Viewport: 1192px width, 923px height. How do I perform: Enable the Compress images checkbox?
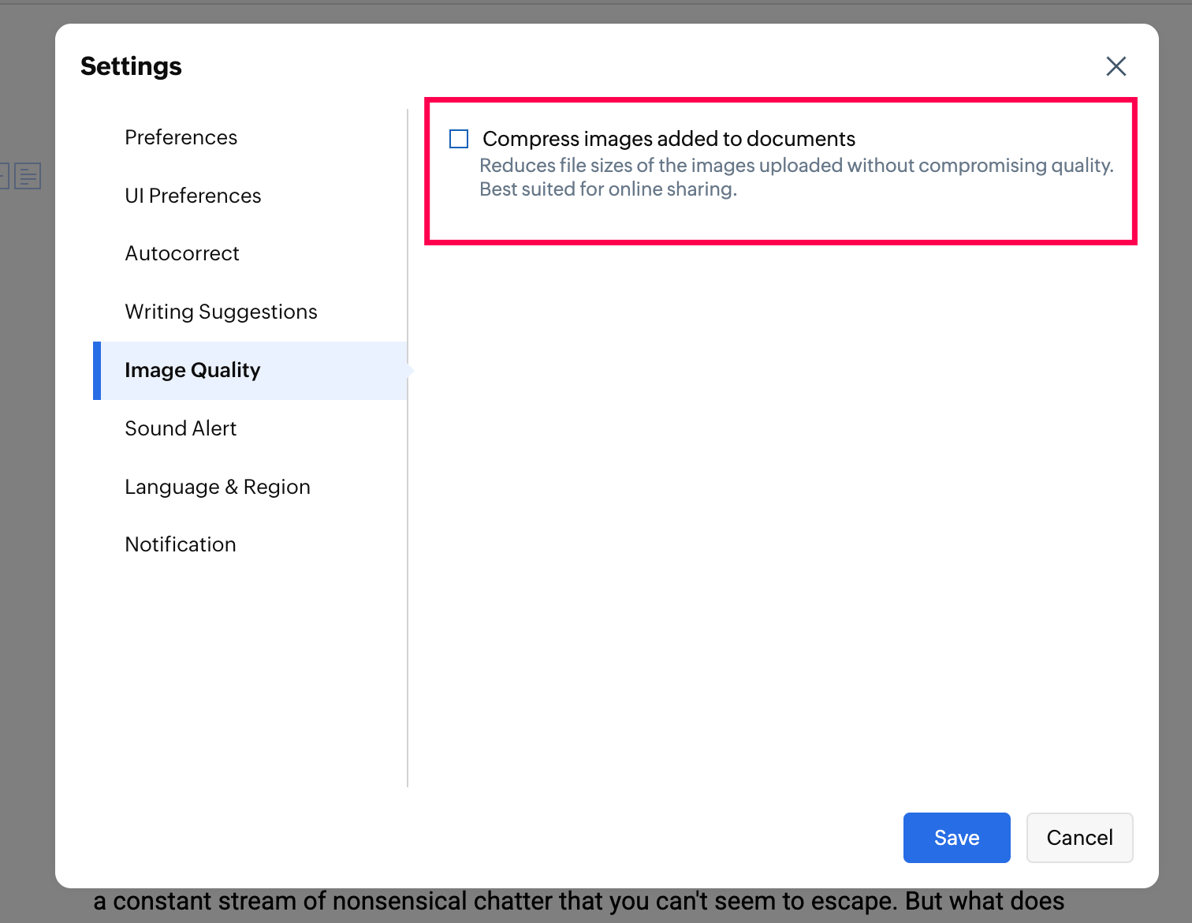[459, 140]
